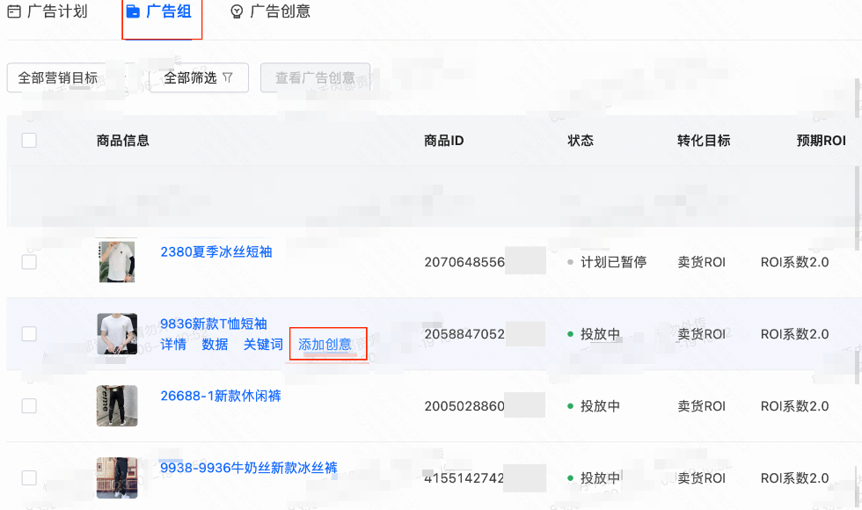Click product ID 4155142742

[464, 478]
